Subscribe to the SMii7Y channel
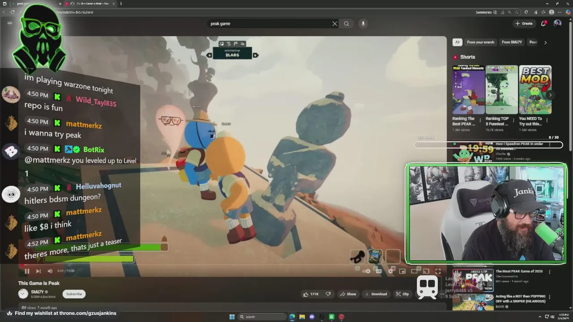The width and height of the screenshot is (573, 322). 74,294
